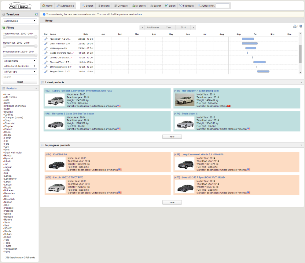Focus the Search field in Filters
The height and width of the screenshot is (263, 305).
click(x=20, y=77)
